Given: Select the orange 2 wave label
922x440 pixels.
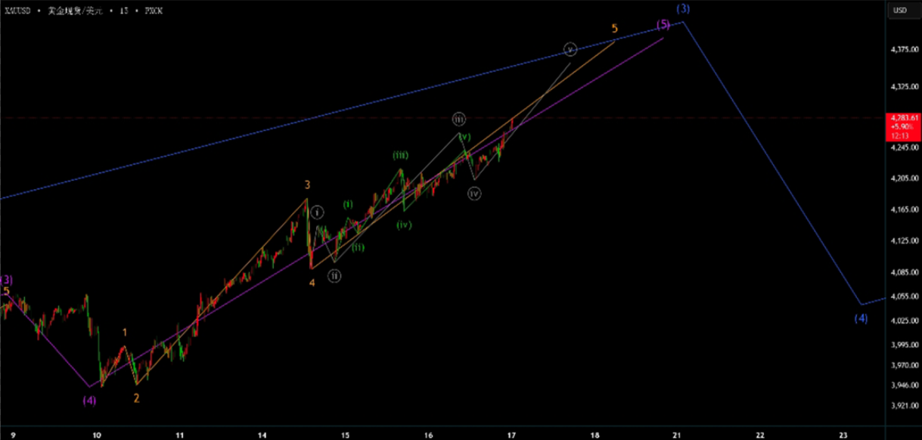Looking at the screenshot, I should point(136,398).
